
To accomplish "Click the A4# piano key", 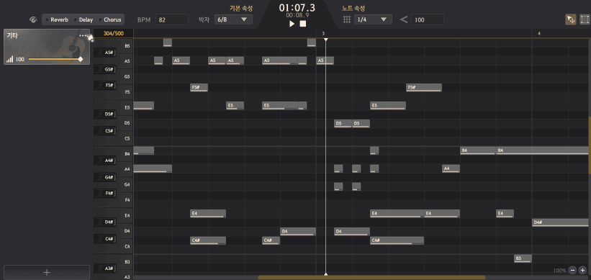I will (x=105, y=161).
